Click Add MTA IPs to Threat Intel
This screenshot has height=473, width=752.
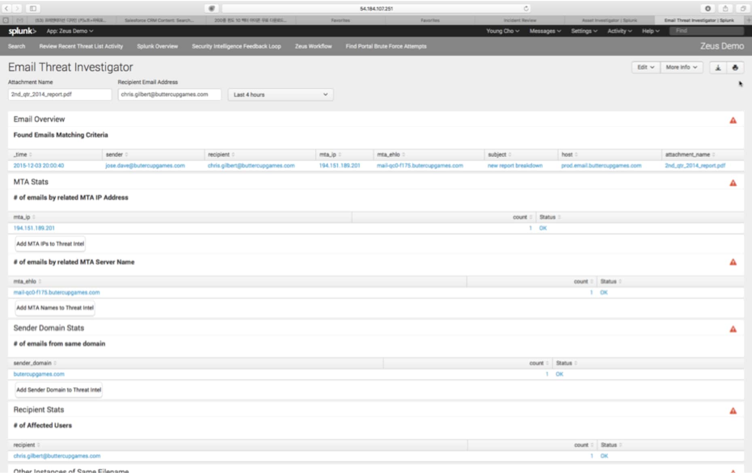(50, 244)
